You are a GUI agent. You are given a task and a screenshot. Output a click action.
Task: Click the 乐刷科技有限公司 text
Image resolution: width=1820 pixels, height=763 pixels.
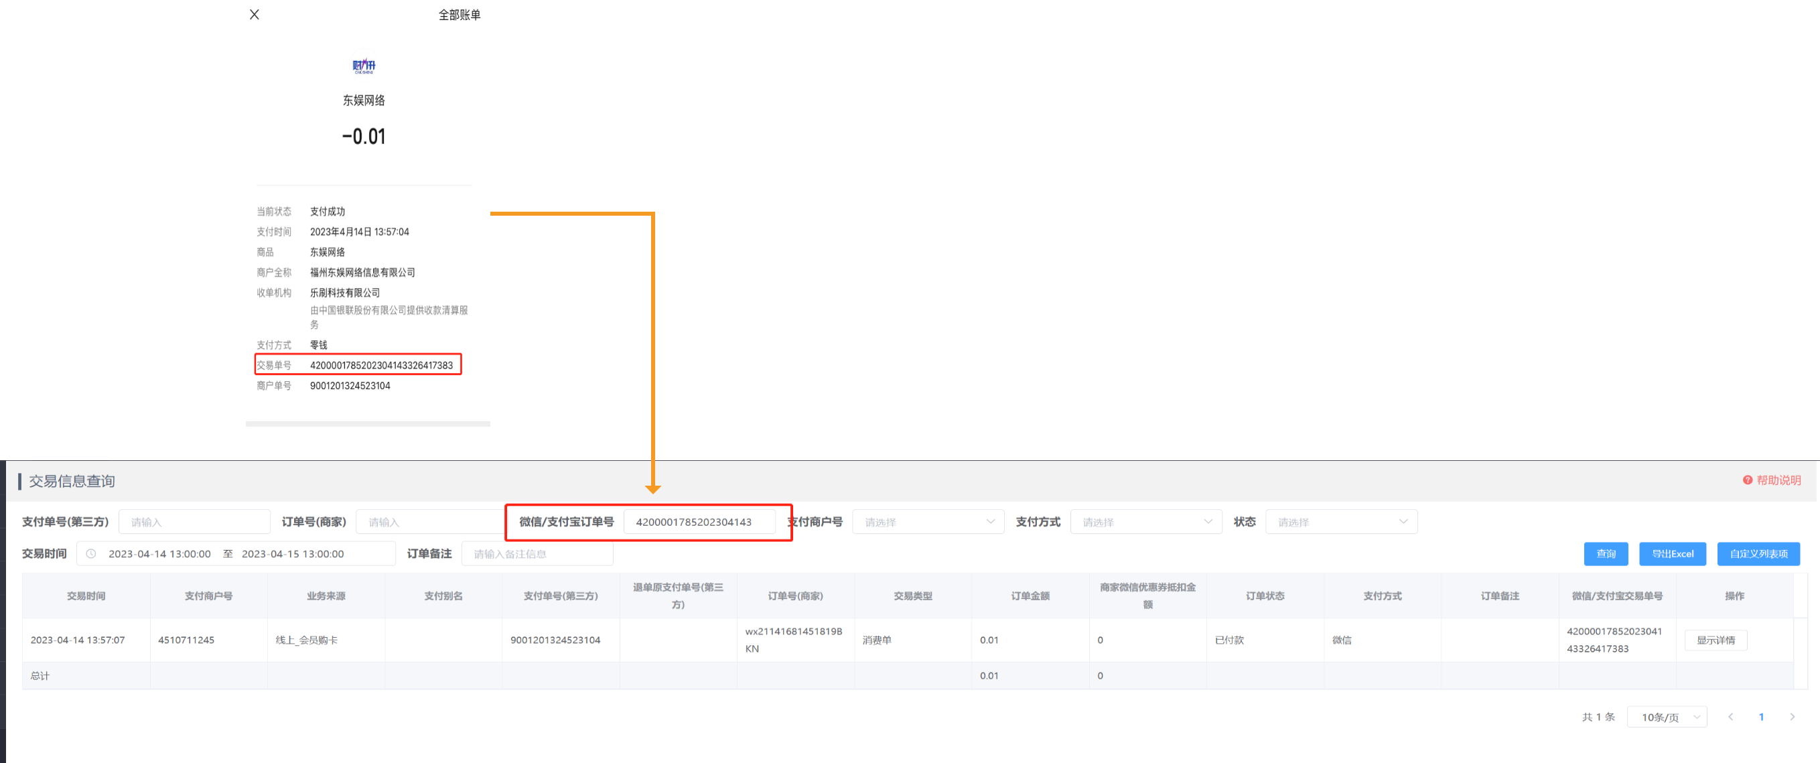(345, 293)
